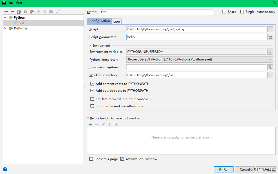Edit the Before launch task
This screenshot has height=174, width=278.
pos(103,124)
